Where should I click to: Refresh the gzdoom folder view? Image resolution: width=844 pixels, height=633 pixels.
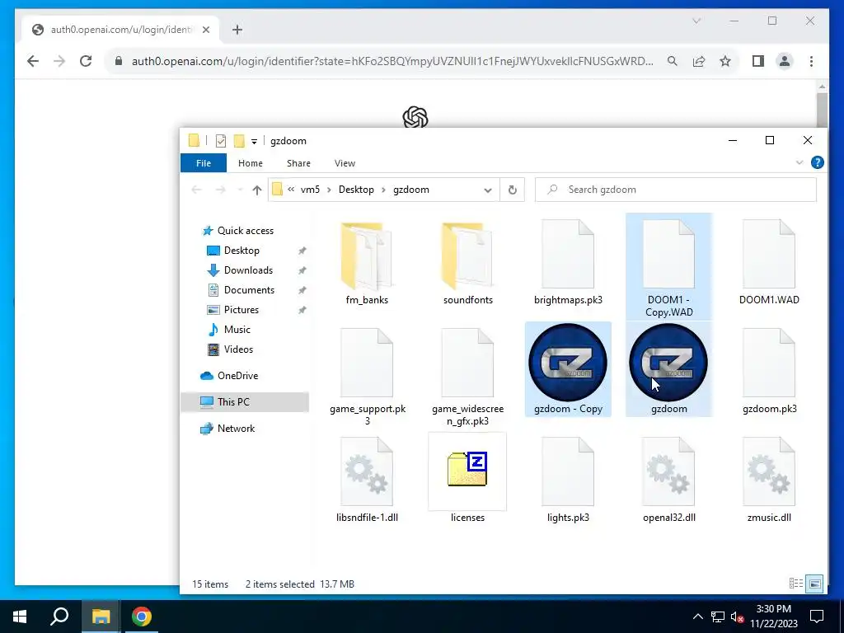click(x=513, y=190)
